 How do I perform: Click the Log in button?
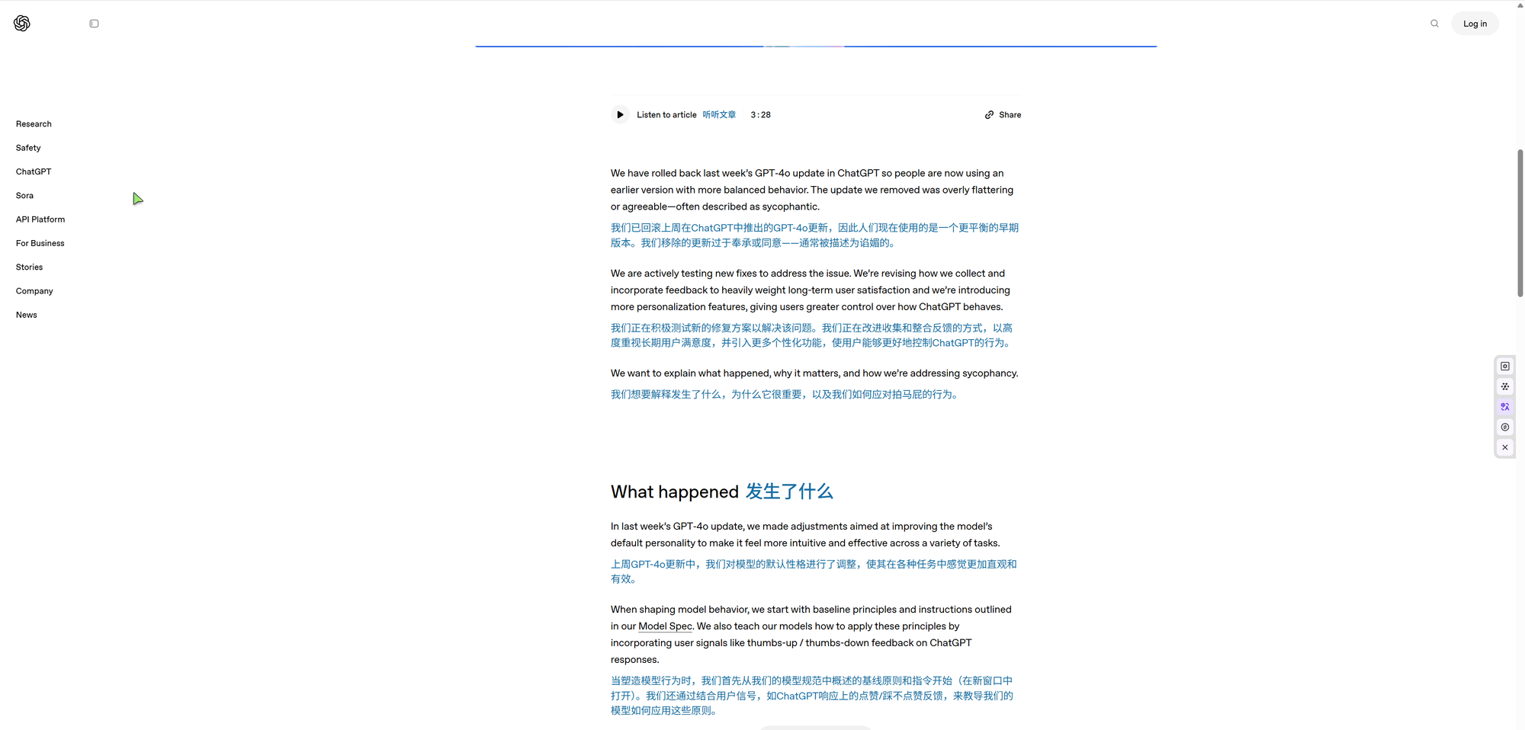(1475, 24)
